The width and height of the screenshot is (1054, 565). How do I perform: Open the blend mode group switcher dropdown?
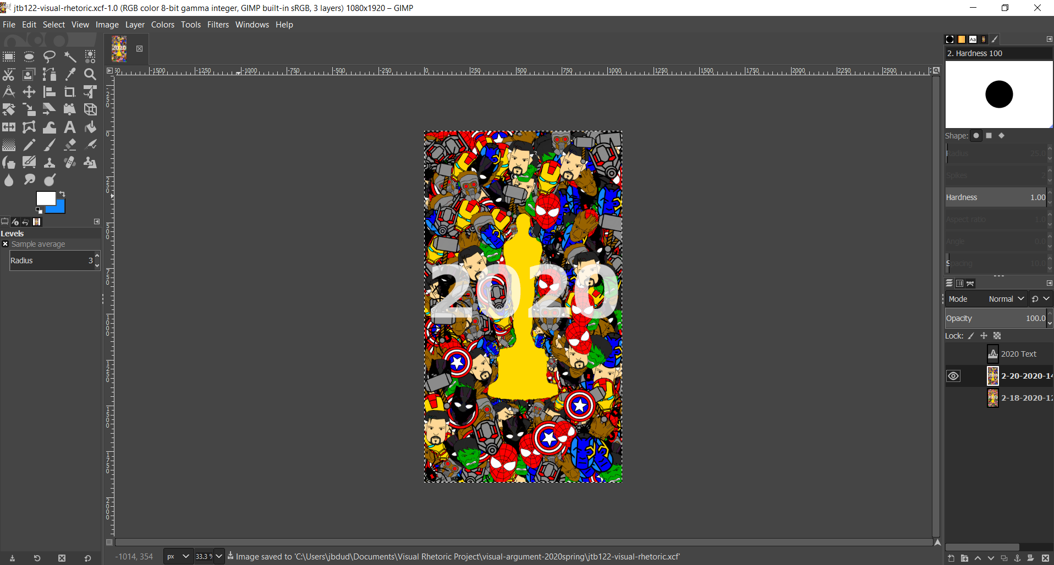click(1041, 299)
